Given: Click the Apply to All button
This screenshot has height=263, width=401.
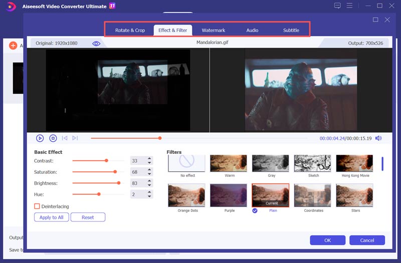Looking at the screenshot, I should pyautogui.click(x=52, y=217).
